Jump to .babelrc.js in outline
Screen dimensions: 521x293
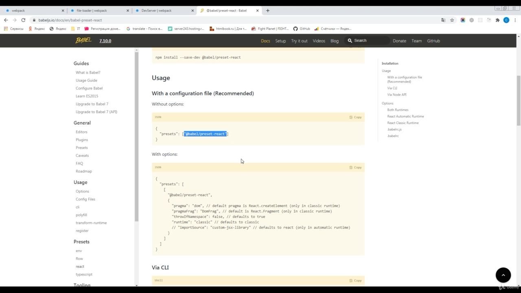394,129
